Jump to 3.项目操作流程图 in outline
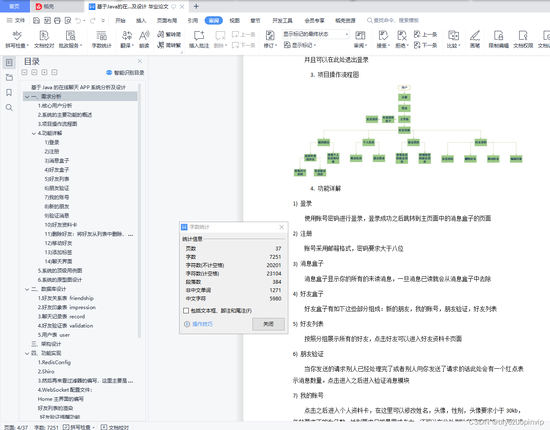The image size is (550, 430). pos(57,124)
